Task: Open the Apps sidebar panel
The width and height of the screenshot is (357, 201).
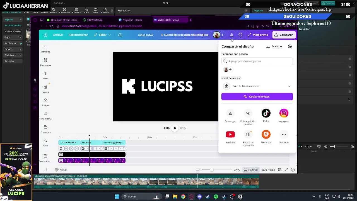Action: 45,142
